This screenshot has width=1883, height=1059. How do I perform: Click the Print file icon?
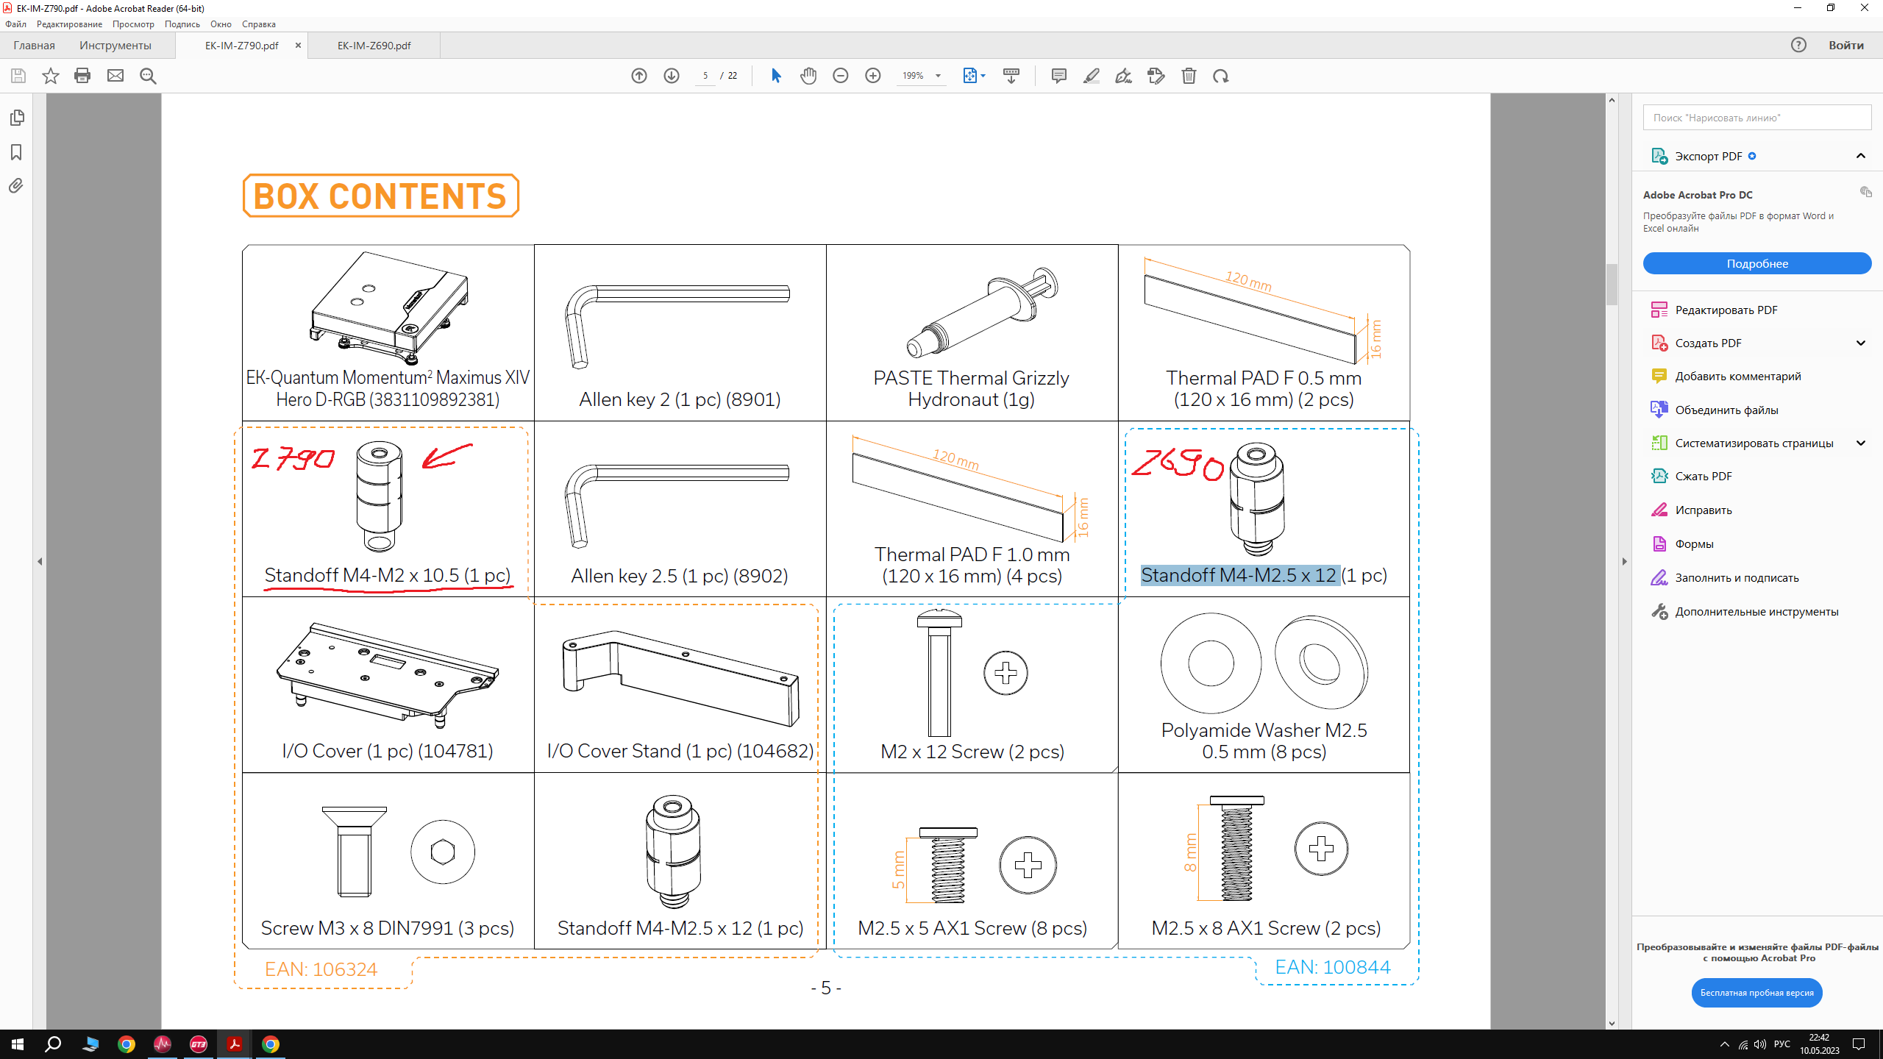click(82, 76)
